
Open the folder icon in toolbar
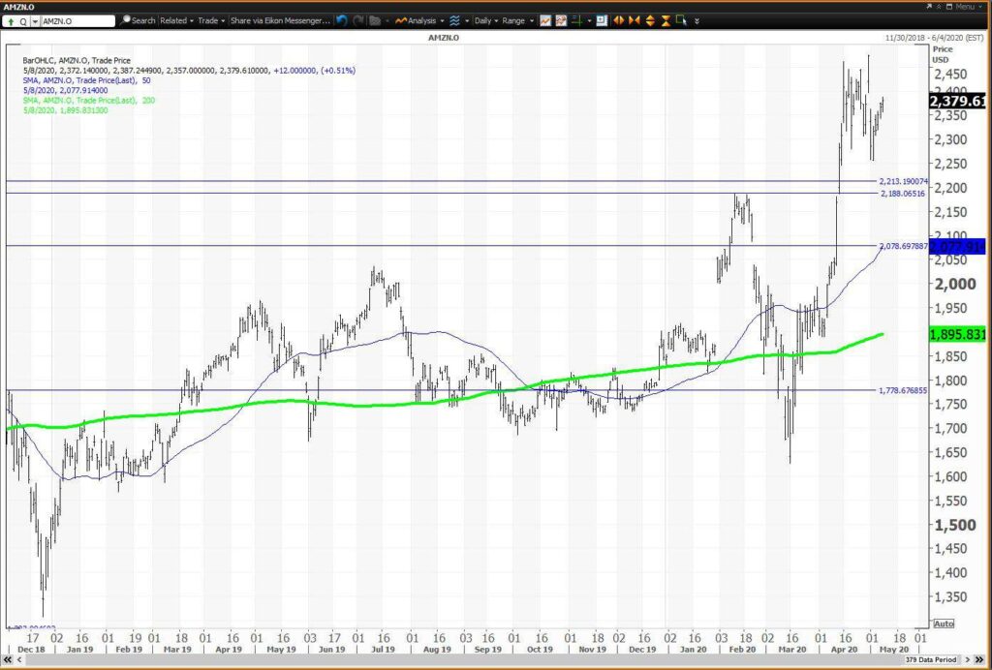click(375, 20)
